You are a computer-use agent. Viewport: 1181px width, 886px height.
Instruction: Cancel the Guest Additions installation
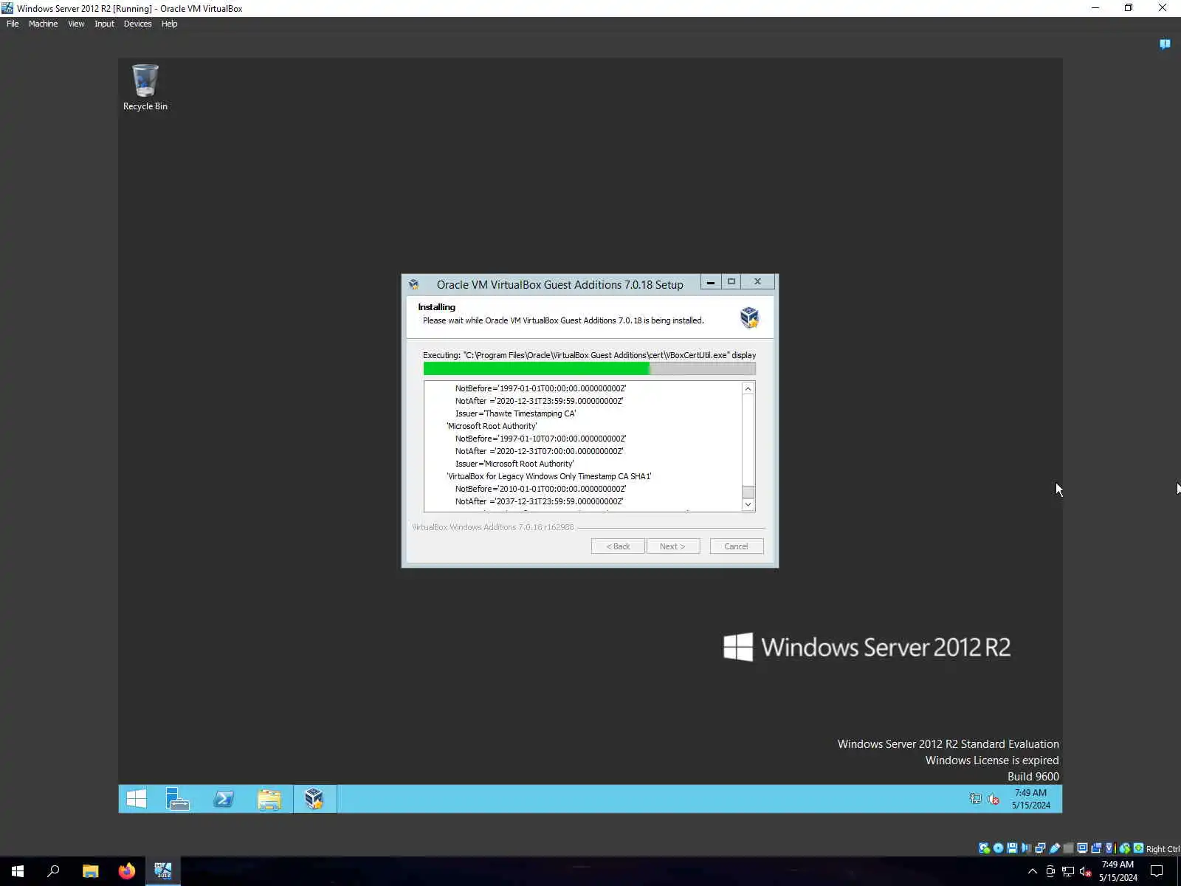(x=736, y=546)
